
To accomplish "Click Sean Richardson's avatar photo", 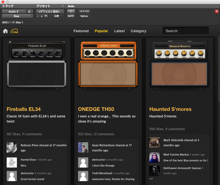I will (83, 147).
